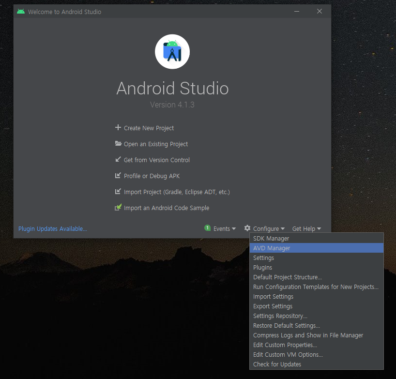The height and width of the screenshot is (379, 396).
Task: Click the Android Studio logo icon
Action: pos(172,52)
